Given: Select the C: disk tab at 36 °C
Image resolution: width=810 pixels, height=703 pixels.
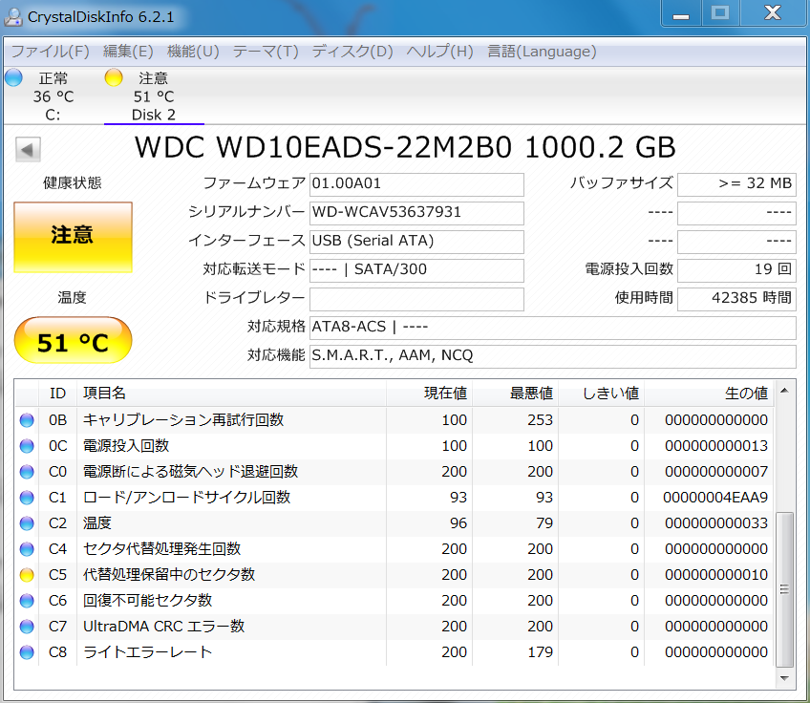Looking at the screenshot, I should (53, 96).
